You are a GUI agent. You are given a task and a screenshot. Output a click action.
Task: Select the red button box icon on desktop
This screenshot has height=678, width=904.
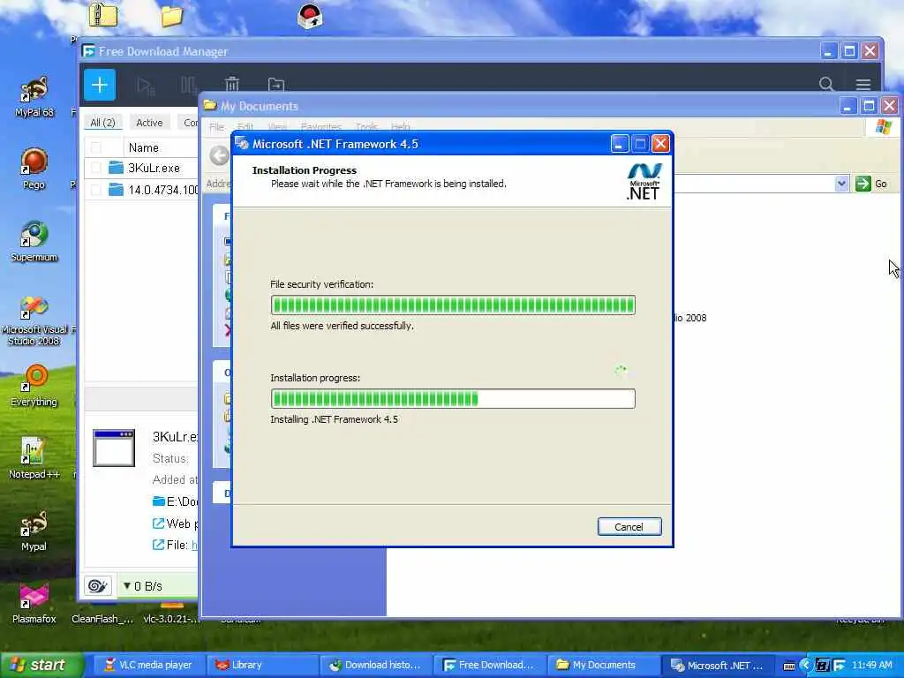pos(310,16)
